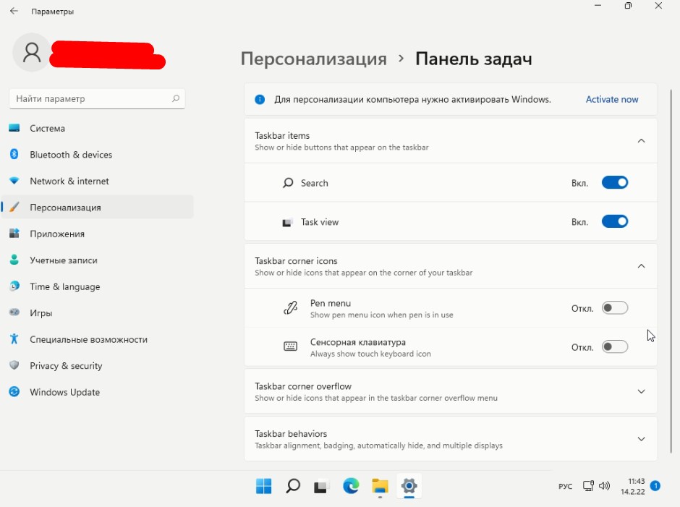The width and height of the screenshot is (680, 507).
Task: Click the РУС language indicator
Action: point(565,486)
